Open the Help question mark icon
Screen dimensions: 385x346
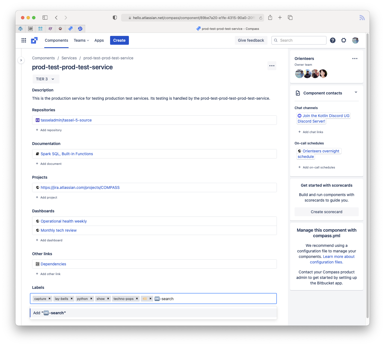pos(333,40)
